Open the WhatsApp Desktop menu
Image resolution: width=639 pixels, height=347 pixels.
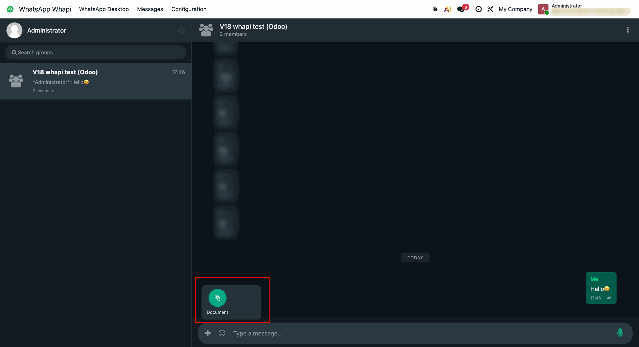104,9
